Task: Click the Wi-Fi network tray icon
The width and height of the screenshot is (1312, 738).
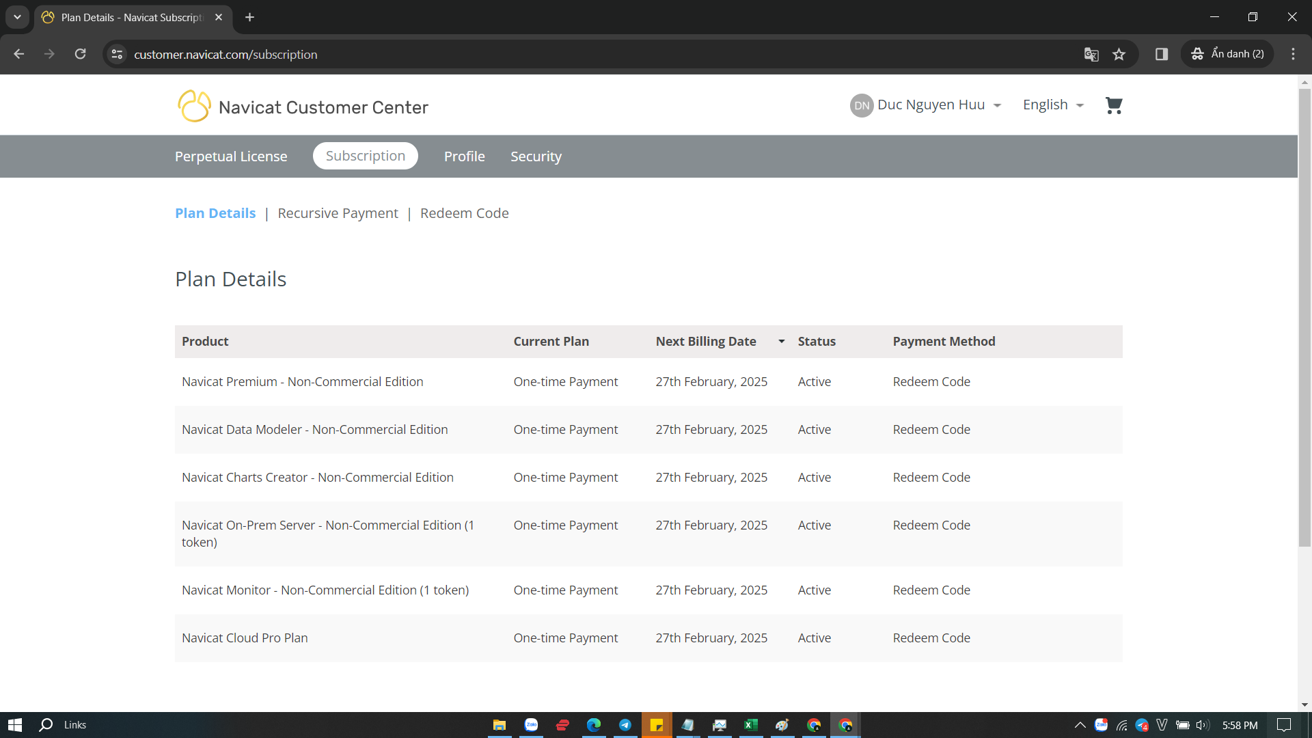Action: pyautogui.click(x=1121, y=725)
